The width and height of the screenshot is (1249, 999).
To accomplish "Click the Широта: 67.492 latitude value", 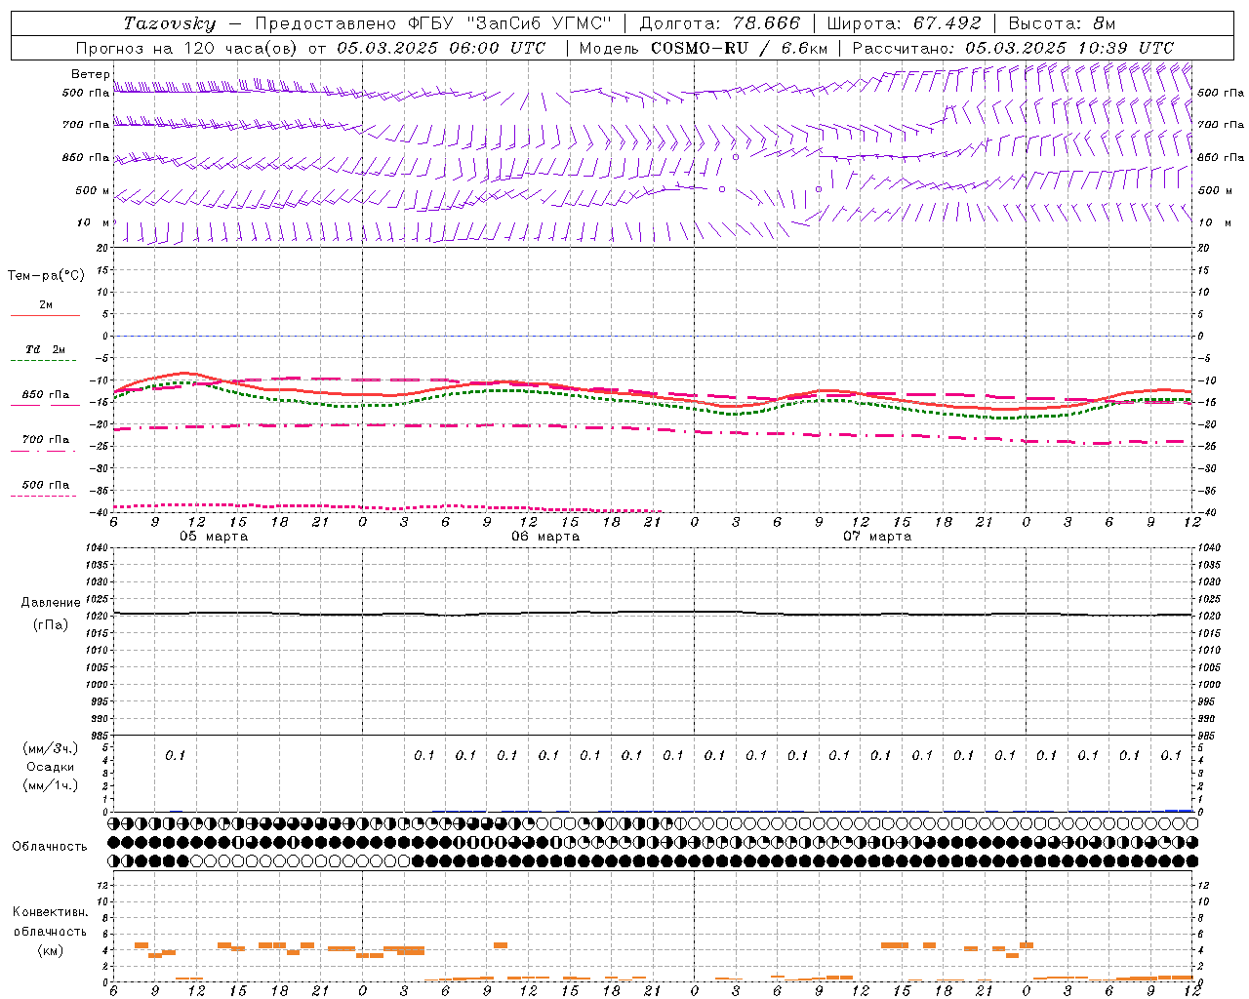I will pos(904,23).
